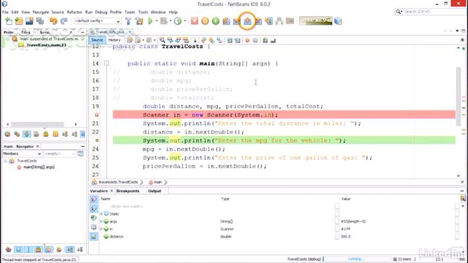Image resolution: width=468 pixels, height=263 pixels.
Task: Pause the debugger with orange icon
Action: [x=205, y=21]
